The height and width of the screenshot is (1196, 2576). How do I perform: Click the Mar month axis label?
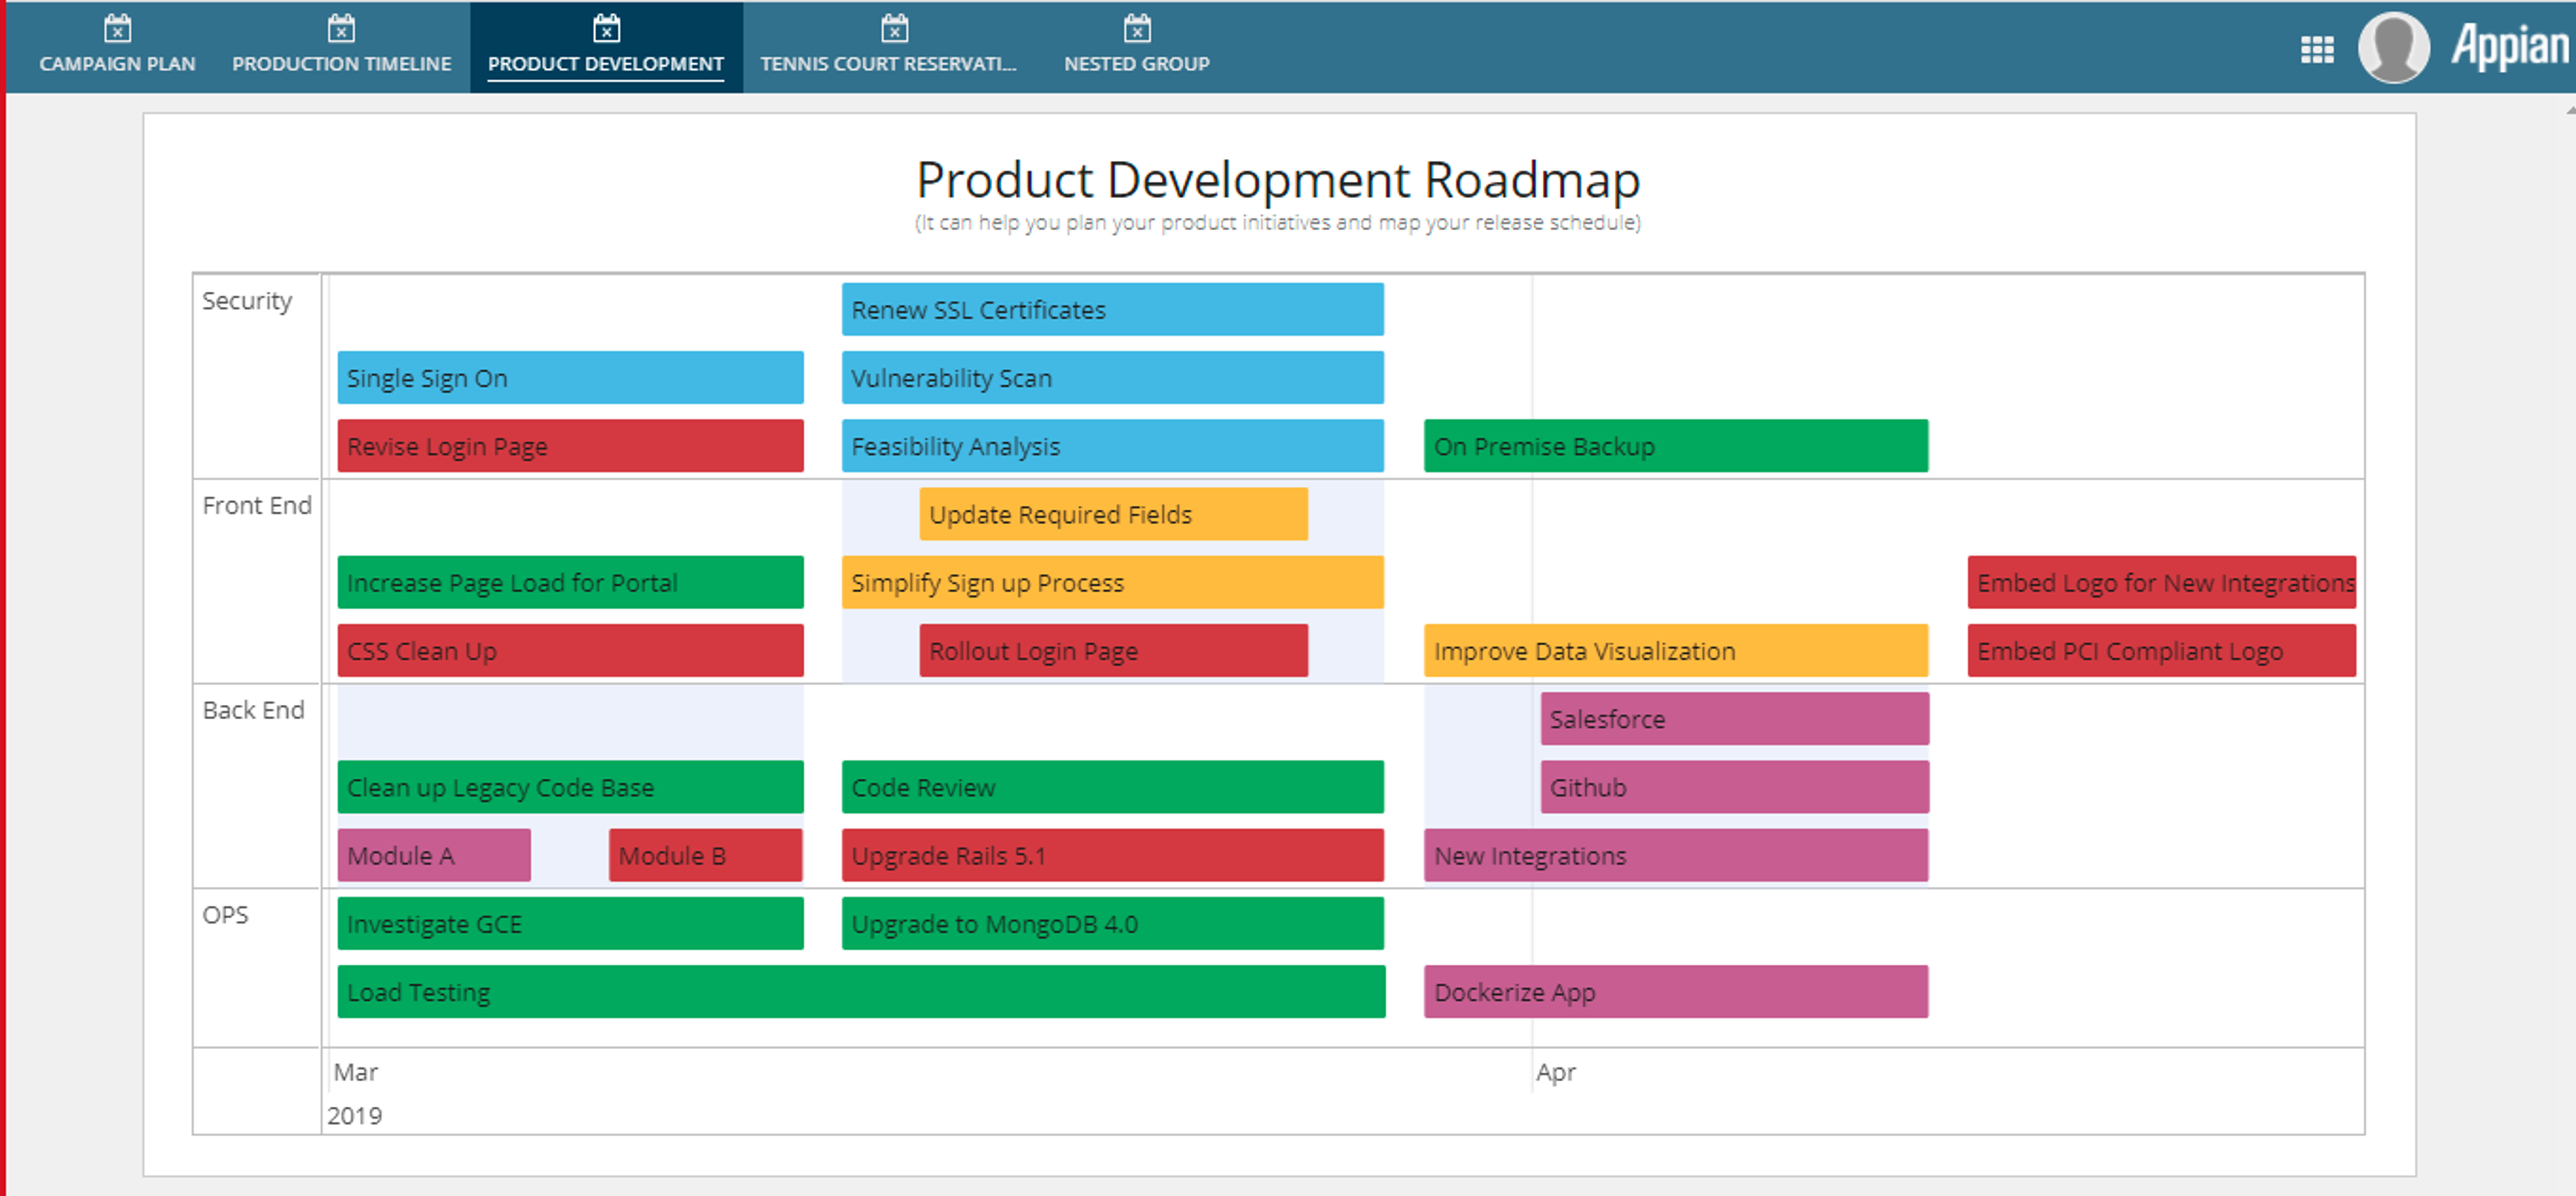pyautogui.click(x=355, y=1072)
